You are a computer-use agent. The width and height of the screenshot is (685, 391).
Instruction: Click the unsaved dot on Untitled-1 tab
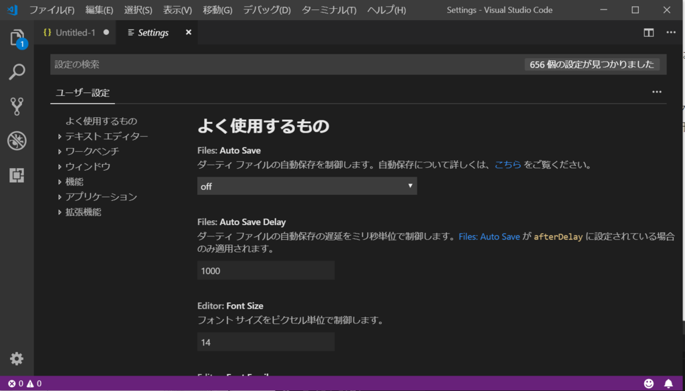[106, 32]
